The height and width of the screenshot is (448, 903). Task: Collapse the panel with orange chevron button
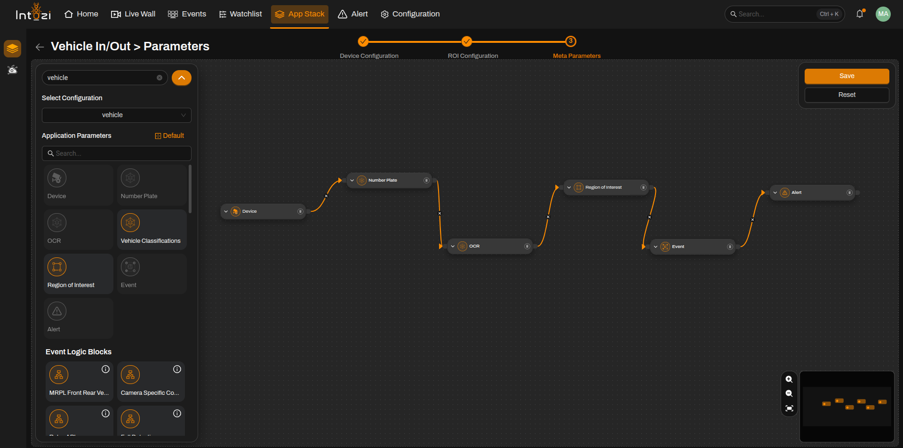pos(182,78)
